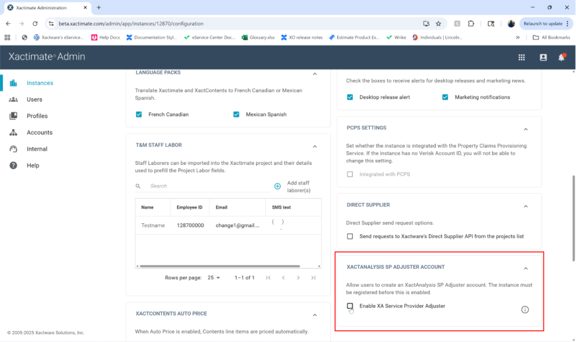
Task: Click the staff laborer search magnifier icon
Action: pyautogui.click(x=138, y=186)
